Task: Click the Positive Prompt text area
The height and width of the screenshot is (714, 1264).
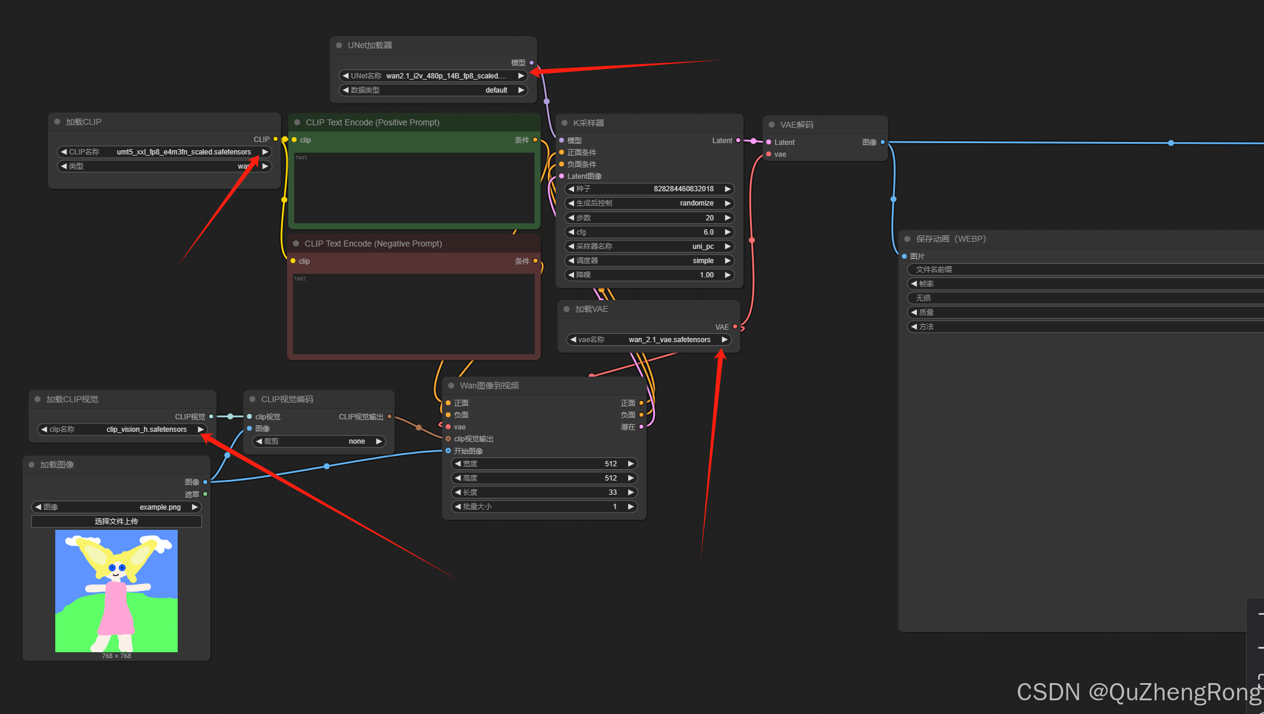Action: (x=414, y=188)
